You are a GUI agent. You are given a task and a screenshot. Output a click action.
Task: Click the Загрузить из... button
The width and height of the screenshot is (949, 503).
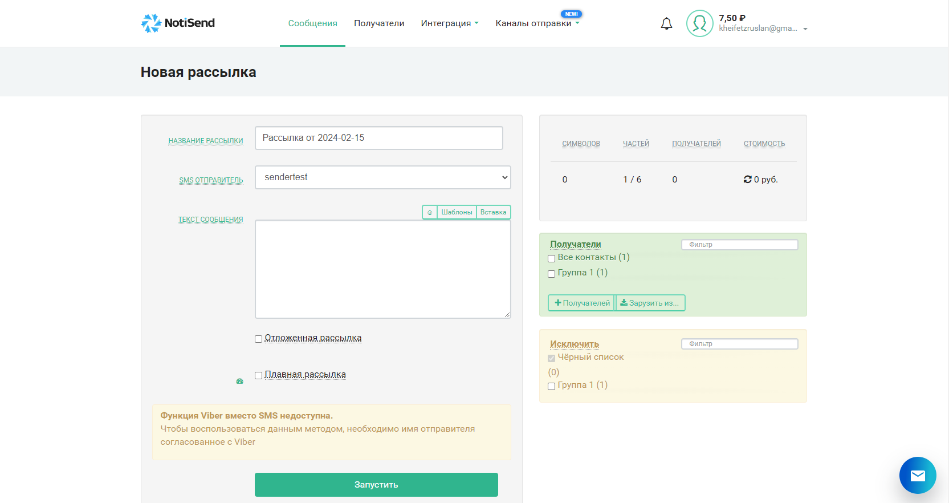650,303
